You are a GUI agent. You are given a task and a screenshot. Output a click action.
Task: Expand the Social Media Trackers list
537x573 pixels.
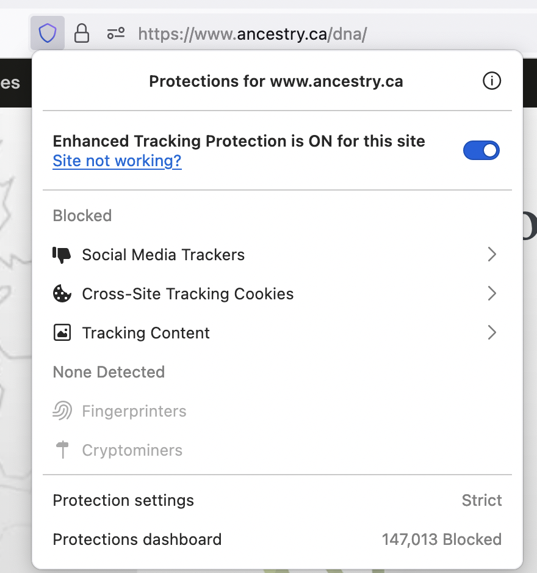point(492,254)
